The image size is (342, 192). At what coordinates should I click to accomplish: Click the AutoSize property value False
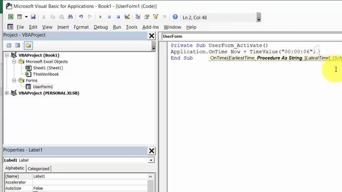(x=90, y=188)
